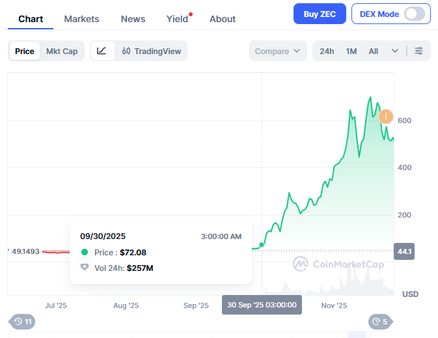Click the 400 price axis label
The width and height of the screenshot is (438, 338).
[404, 167]
